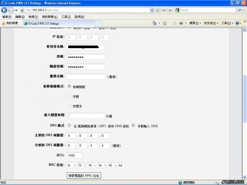Go back with the browser Back arrow
This screenshot has width=247, height=185.
tap(4, 10)
